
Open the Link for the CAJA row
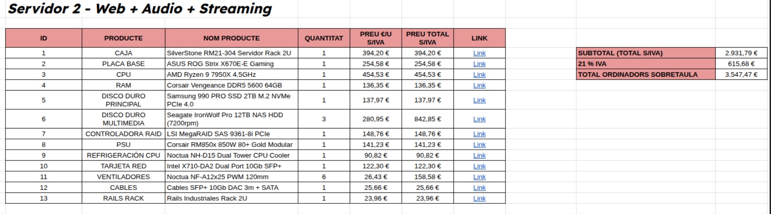(x=479, y=53)
